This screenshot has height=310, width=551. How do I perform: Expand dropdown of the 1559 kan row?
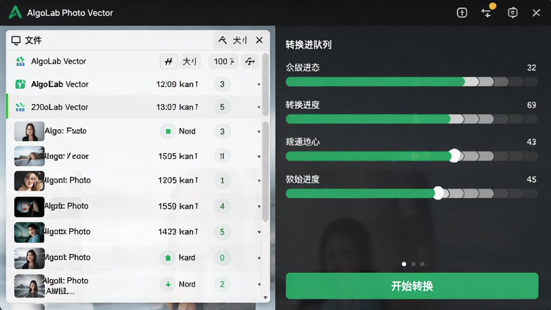pos(259,206)
